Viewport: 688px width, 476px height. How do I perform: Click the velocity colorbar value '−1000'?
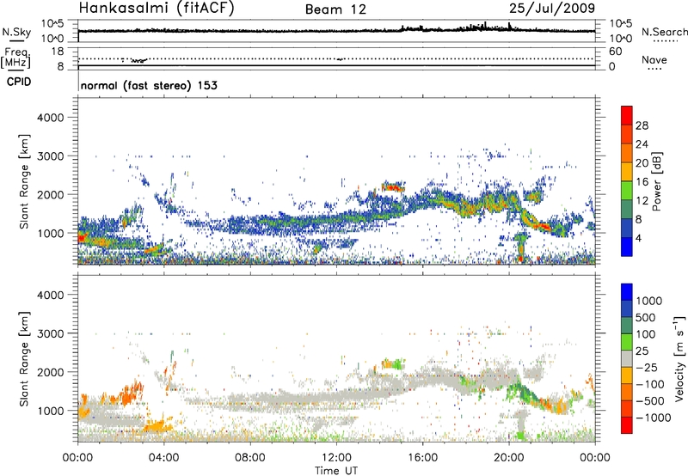click(x=654, y=418)
